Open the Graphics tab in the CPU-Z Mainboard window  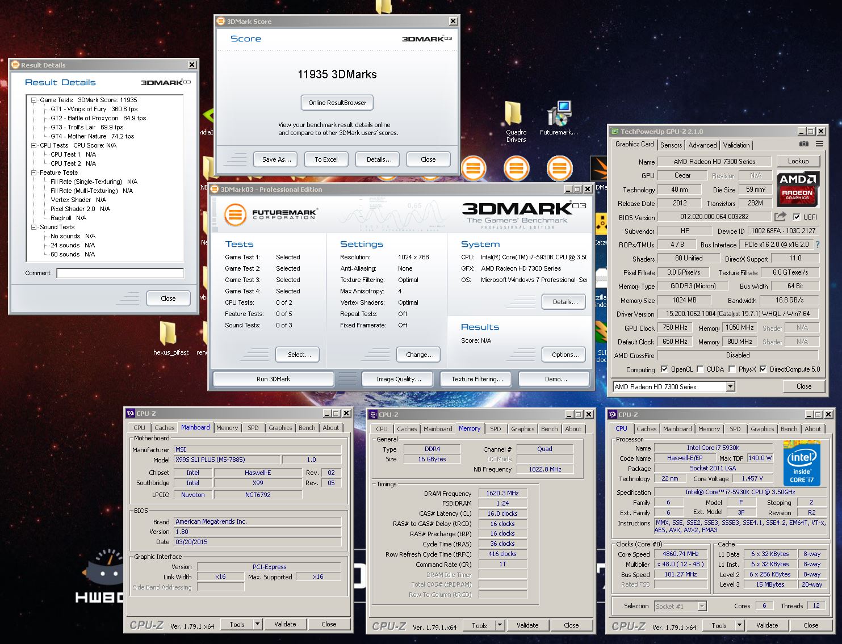pyautogui.click(x=280, y=428)
